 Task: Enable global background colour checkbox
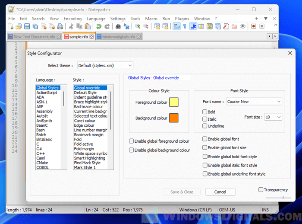coord(131,150)
